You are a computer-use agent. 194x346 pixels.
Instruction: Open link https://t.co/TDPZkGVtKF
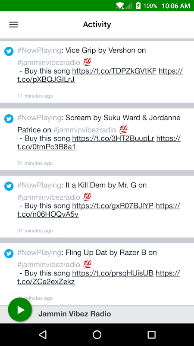click(x=114, y=71)
